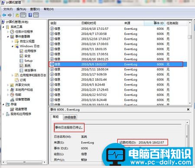Expand 应用程序和服务日志 node arrow
195x168 pixels.
13,75
